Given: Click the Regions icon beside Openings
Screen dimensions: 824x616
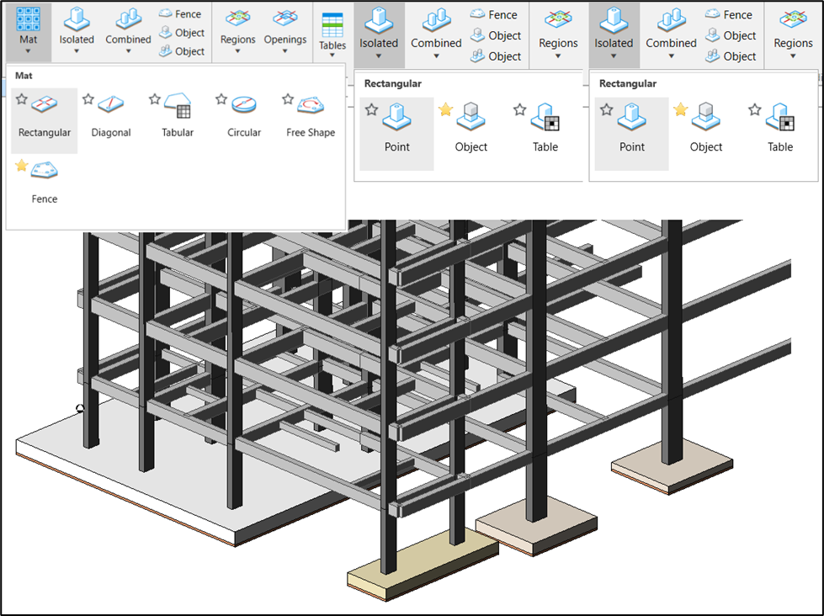Looking at the screenshot, I should point(237,20).
